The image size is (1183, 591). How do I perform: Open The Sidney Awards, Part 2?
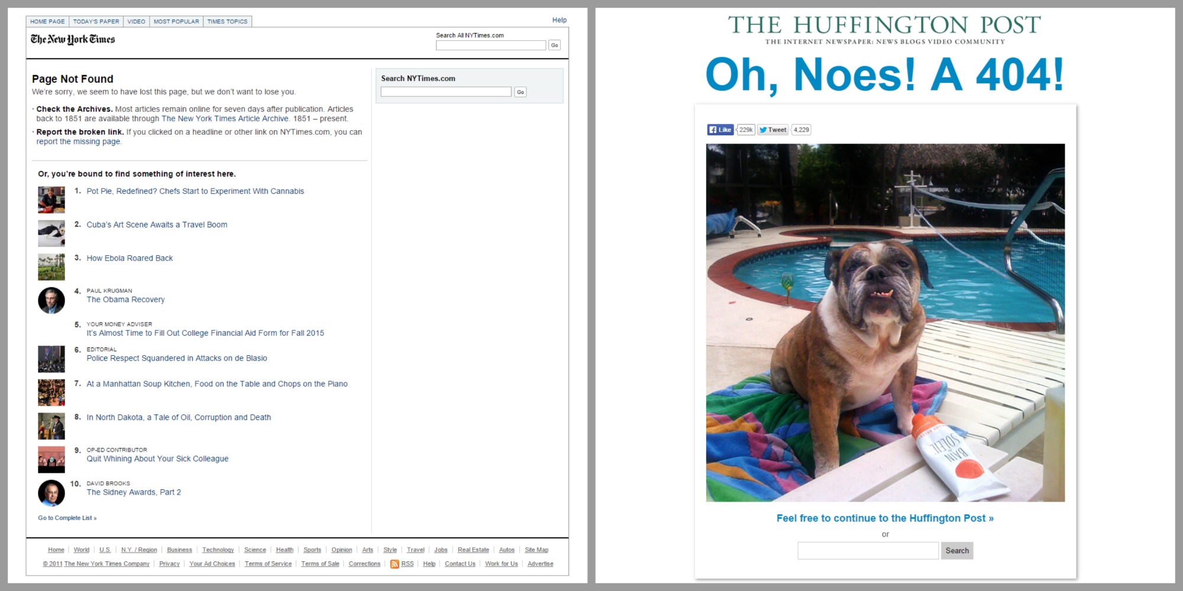(134, 492)
